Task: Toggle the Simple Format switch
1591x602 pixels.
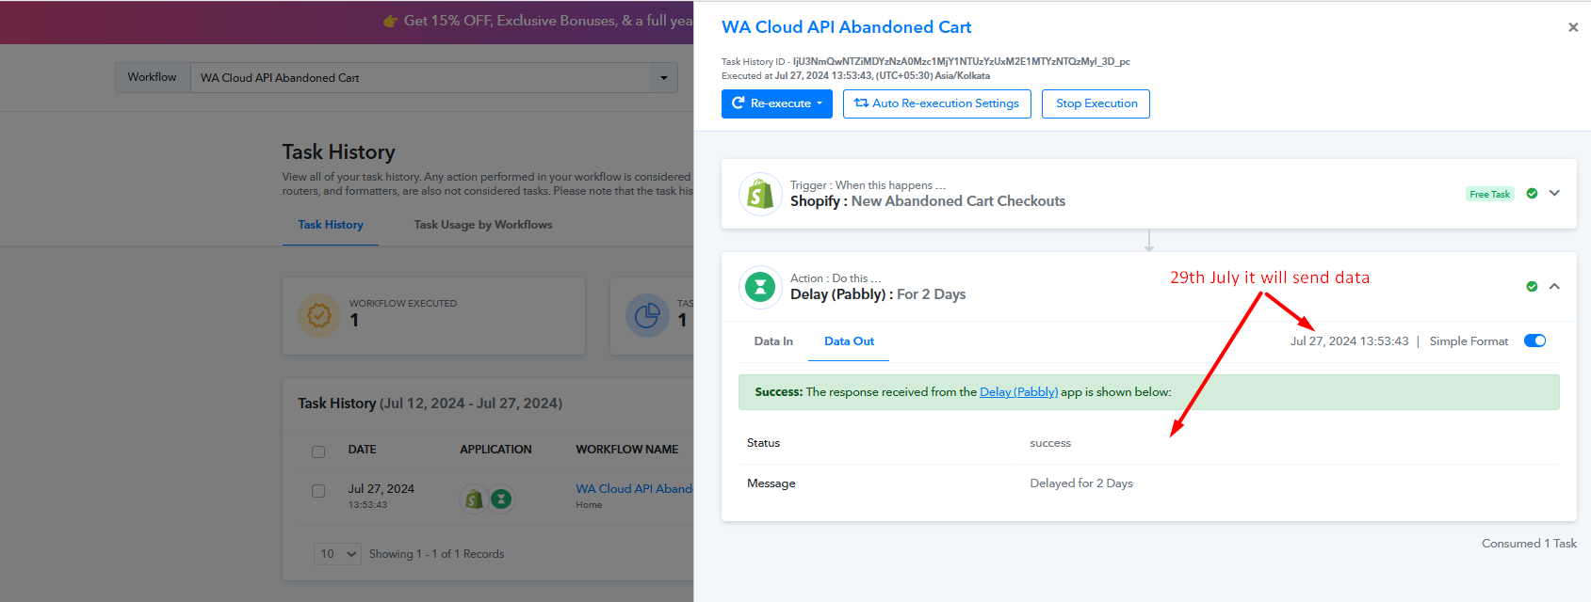Action: (x=1535, y=341)
